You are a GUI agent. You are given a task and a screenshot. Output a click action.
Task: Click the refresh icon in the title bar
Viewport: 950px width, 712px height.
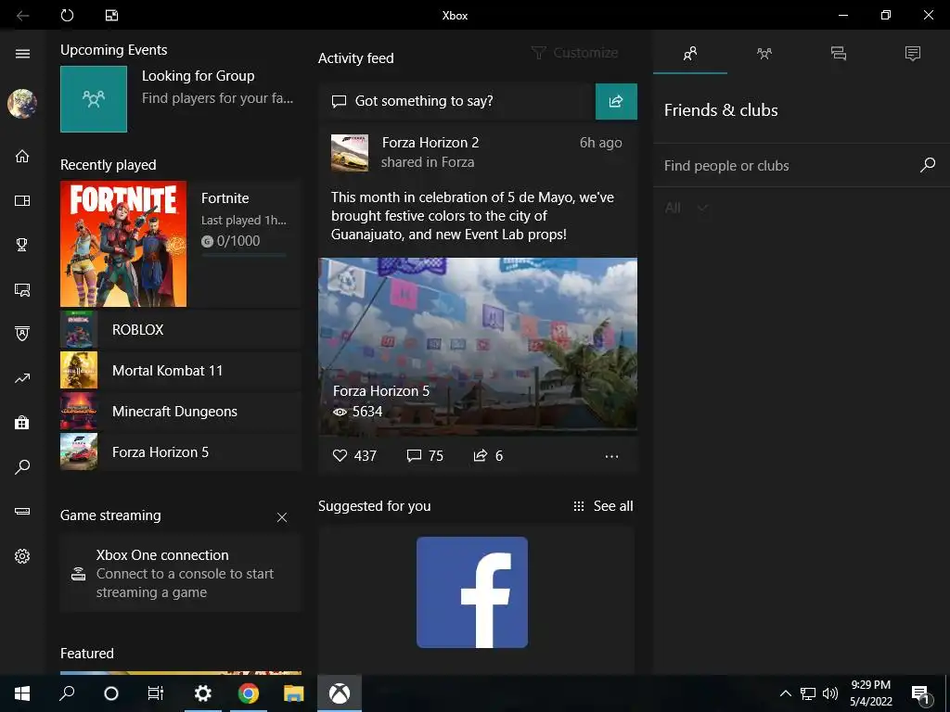(x=67, y=15)
